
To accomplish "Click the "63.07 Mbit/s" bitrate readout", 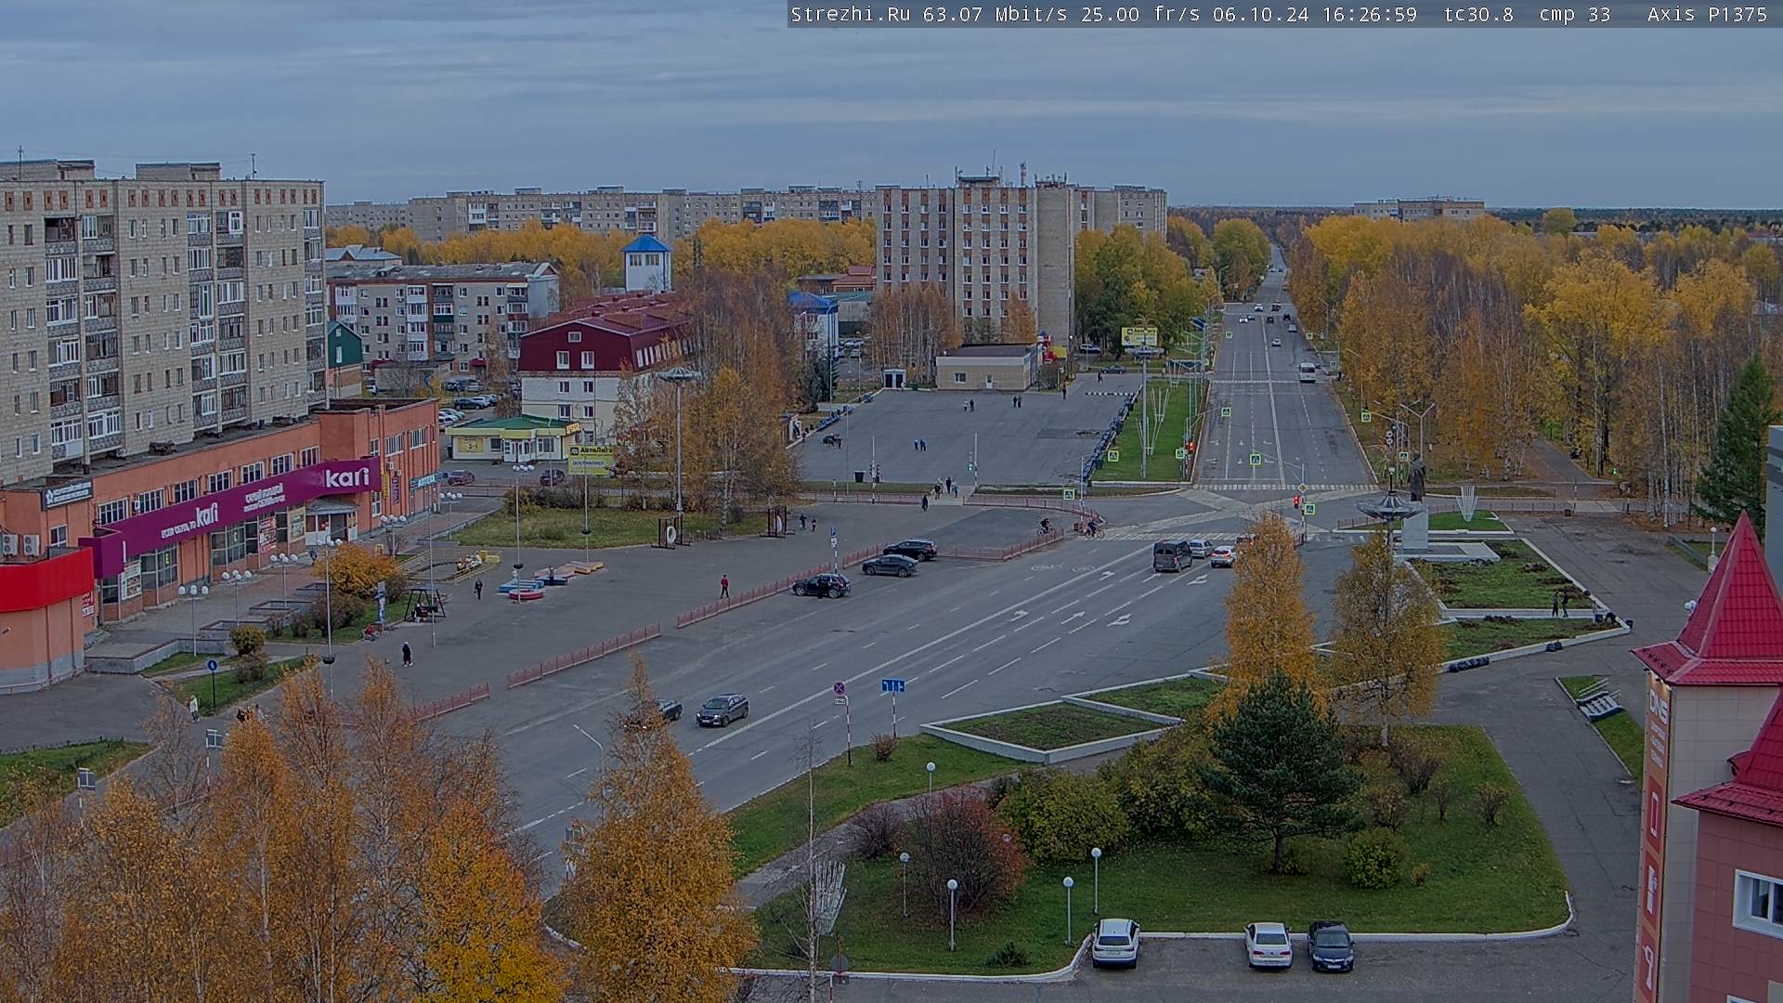I will [996, 14].
